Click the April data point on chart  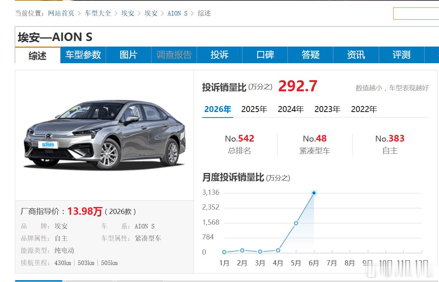pyautogui.click(x=278, y=250)
